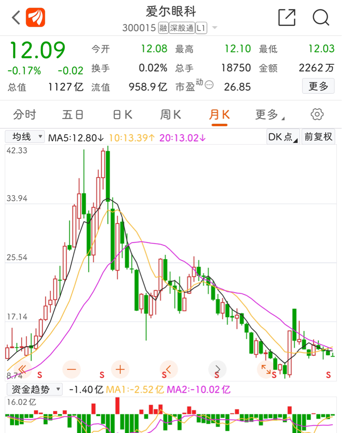Tap the 42.33 price axis label
This screenshot has height=433, width=342.
(x=17, y=151)
